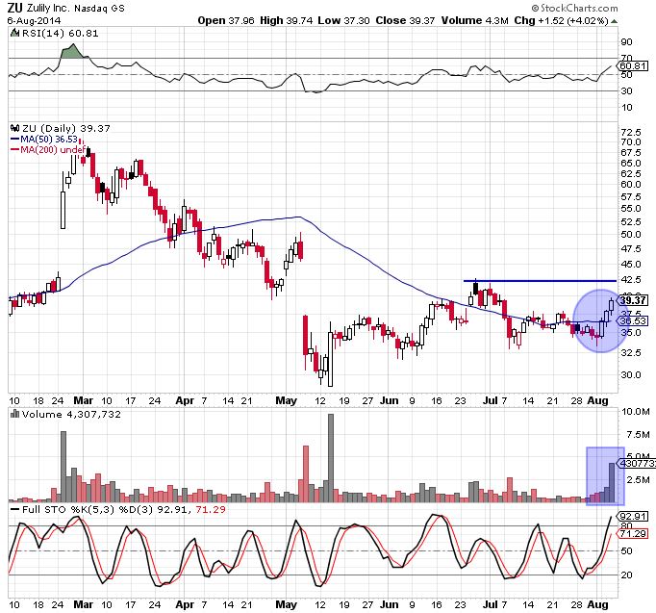Image resolution: width=656 pixels, height=613 pixels.
Task: Click the 39.37 last-price tag on price axis
Action: click(x=633, y=300)
